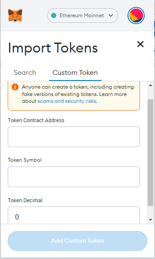Click the Token Decimal label text
The width and height of the screenshot is (155, 259).
pos(25,200)
